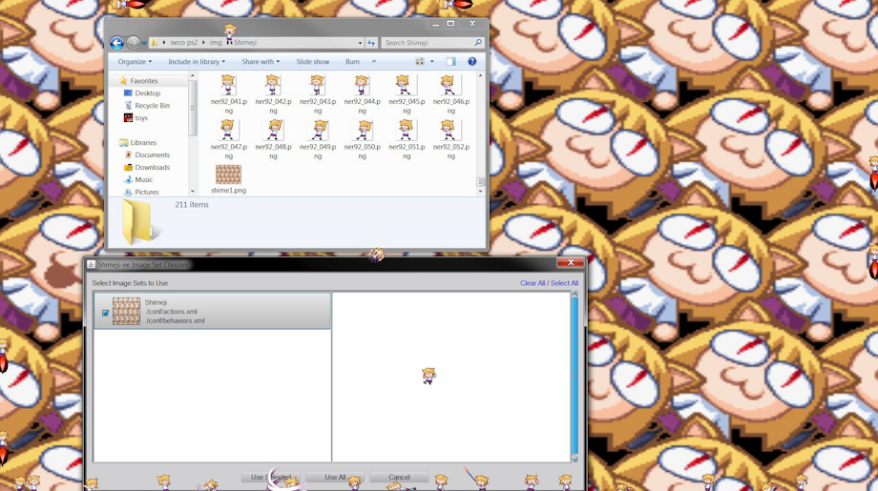This screenshot has height=491, width=878.
Task: Select file ner92_041.png
Action: [x=228, y=94]
